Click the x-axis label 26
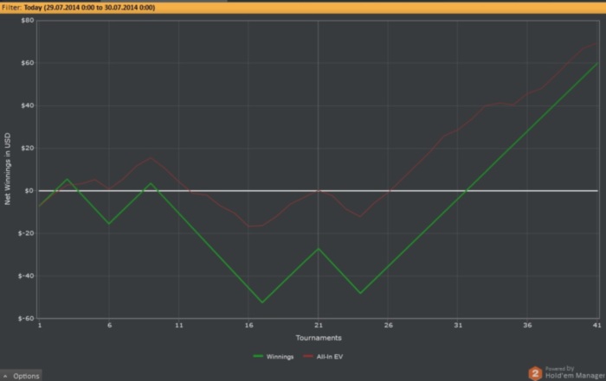This screenshot has height=381, width=606. coord(389,326)
